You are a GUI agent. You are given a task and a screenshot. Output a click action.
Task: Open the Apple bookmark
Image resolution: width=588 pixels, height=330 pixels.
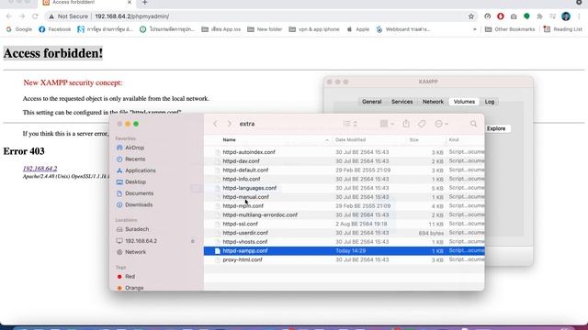358,29
